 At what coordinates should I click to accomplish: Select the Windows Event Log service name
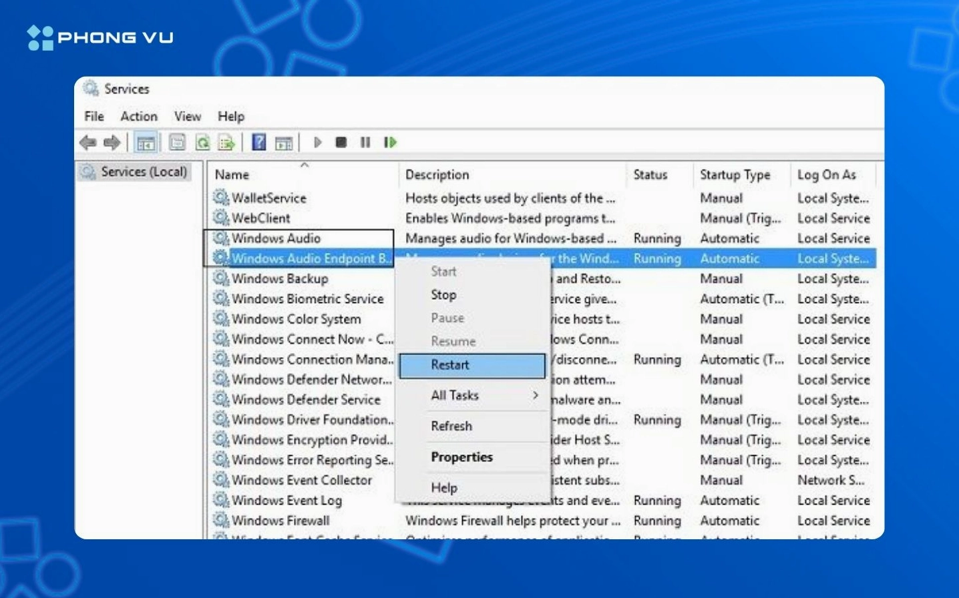pyautogui.click(x=286, y=500)
